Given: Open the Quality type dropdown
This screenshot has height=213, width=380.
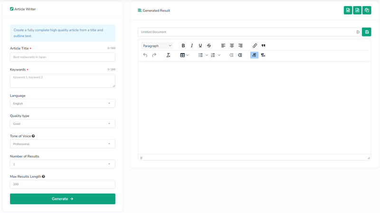Looking at the screenshot, I should (63, 124).
